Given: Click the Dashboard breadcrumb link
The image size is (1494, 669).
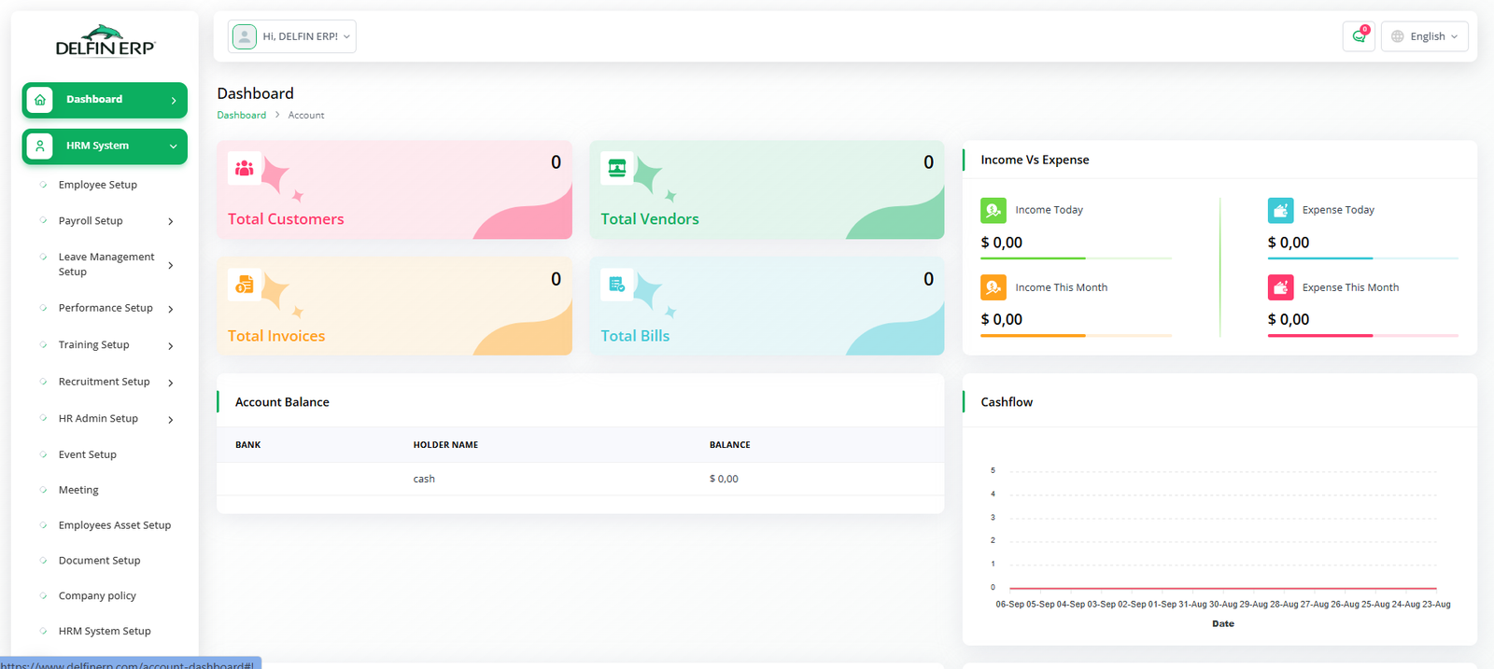Looking at the screenshot, I should 241,116.
